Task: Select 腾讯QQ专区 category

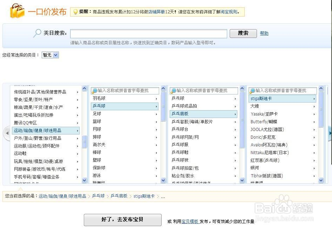Action: point(46,123)
